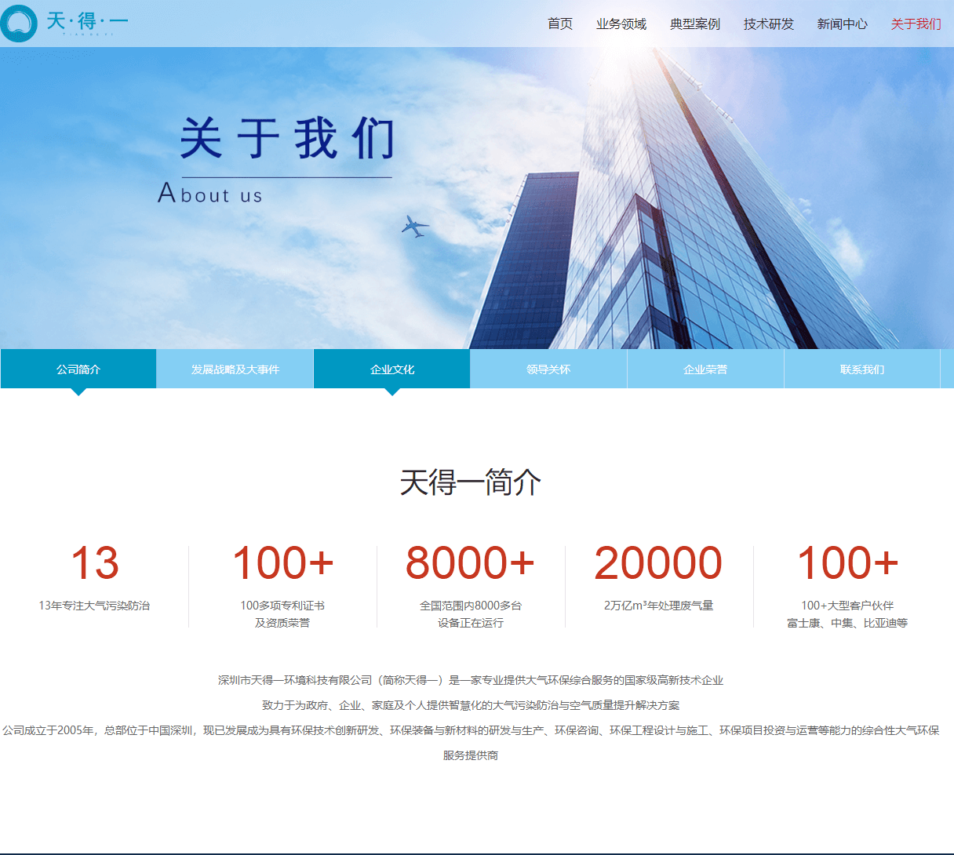Go to the 联系我们 contact tab
This screenshot has height=855, width=954.
coord(861,368)
